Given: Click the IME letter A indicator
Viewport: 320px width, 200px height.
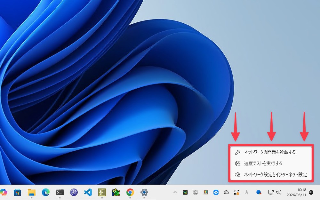Looking at the screenshot, I should click(x=246, y=192).
